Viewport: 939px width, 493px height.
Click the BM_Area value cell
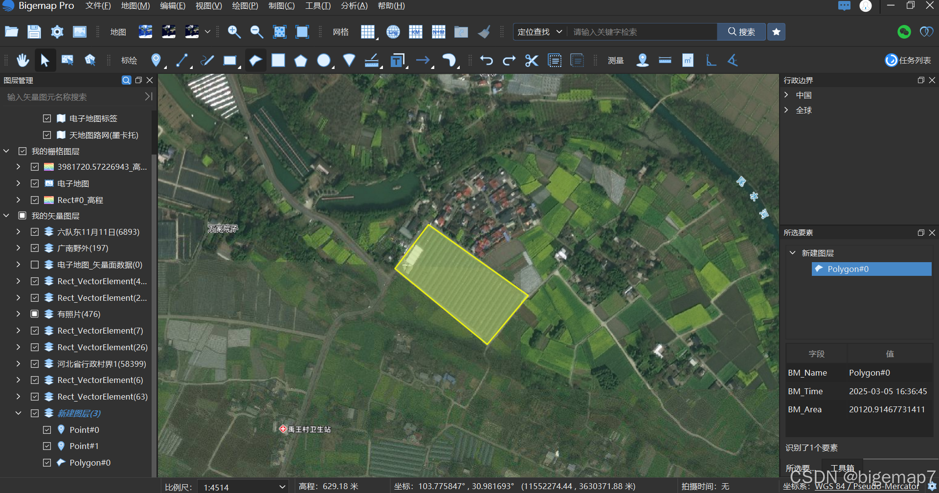point(887,409)
